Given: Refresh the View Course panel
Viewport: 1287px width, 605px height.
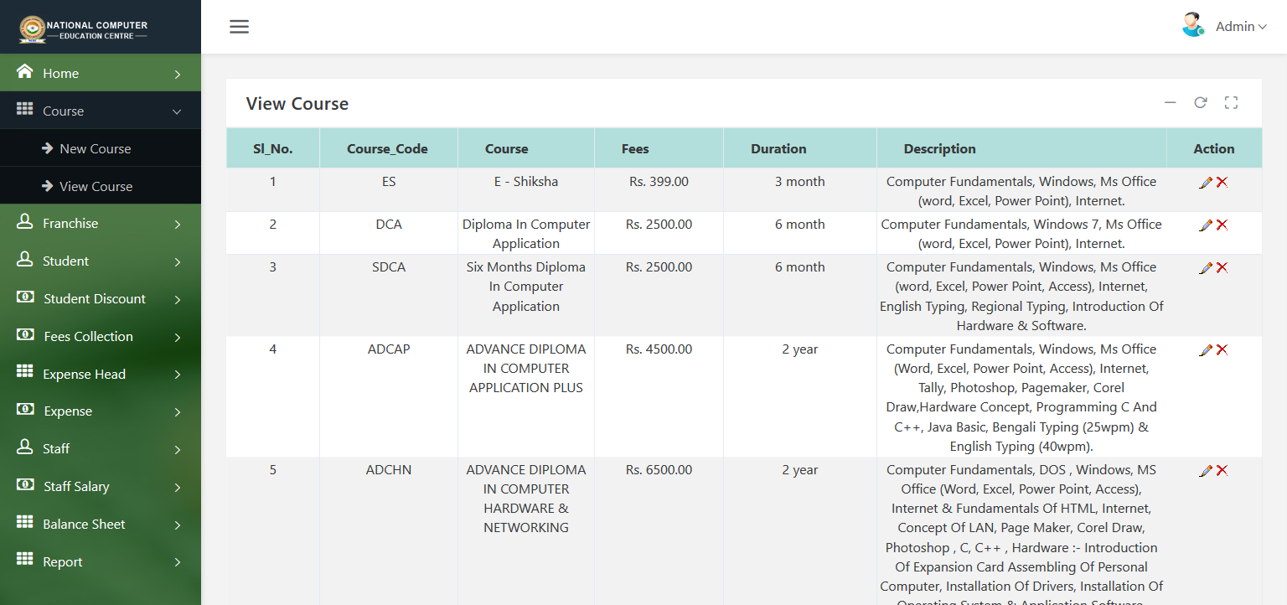Looking at the screenshot, I should click(x=1201, y=102).
